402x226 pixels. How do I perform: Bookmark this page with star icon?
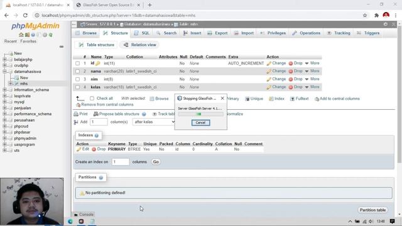(x=365, y=15)
